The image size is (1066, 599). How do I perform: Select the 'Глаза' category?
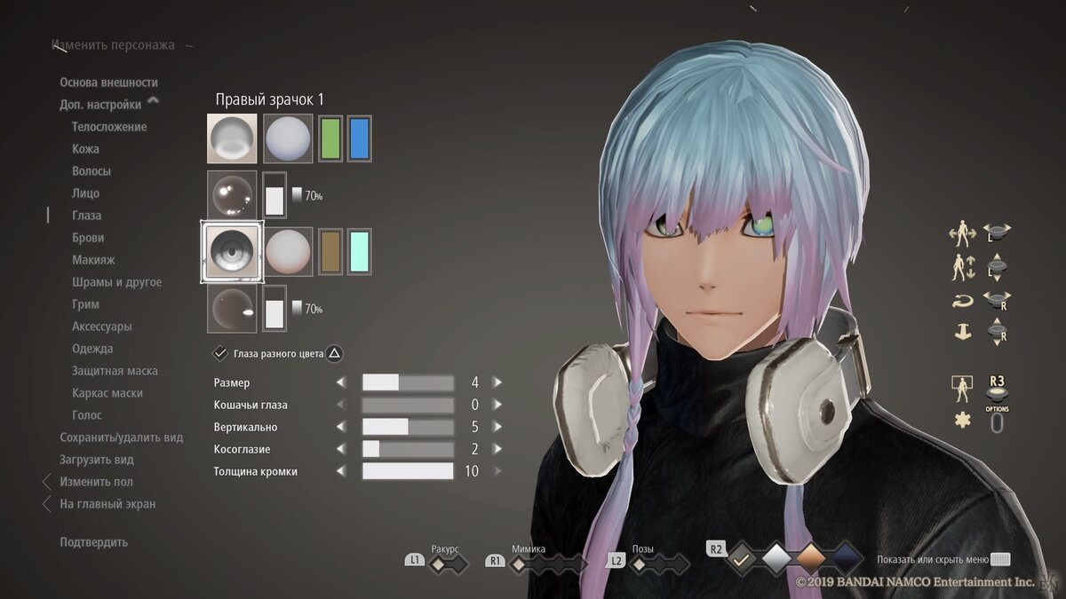pos(86,216)
